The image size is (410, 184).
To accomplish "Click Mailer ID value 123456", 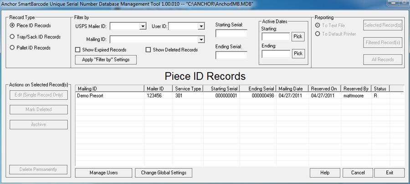I will click(x=154, y=96).
